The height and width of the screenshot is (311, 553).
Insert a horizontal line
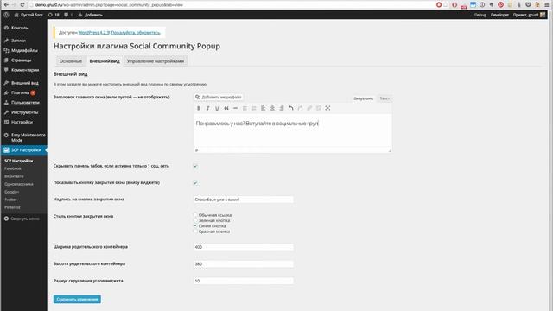tap(235, 108)
